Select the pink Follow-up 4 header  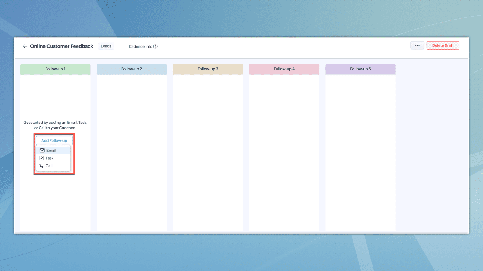point(284,69)
